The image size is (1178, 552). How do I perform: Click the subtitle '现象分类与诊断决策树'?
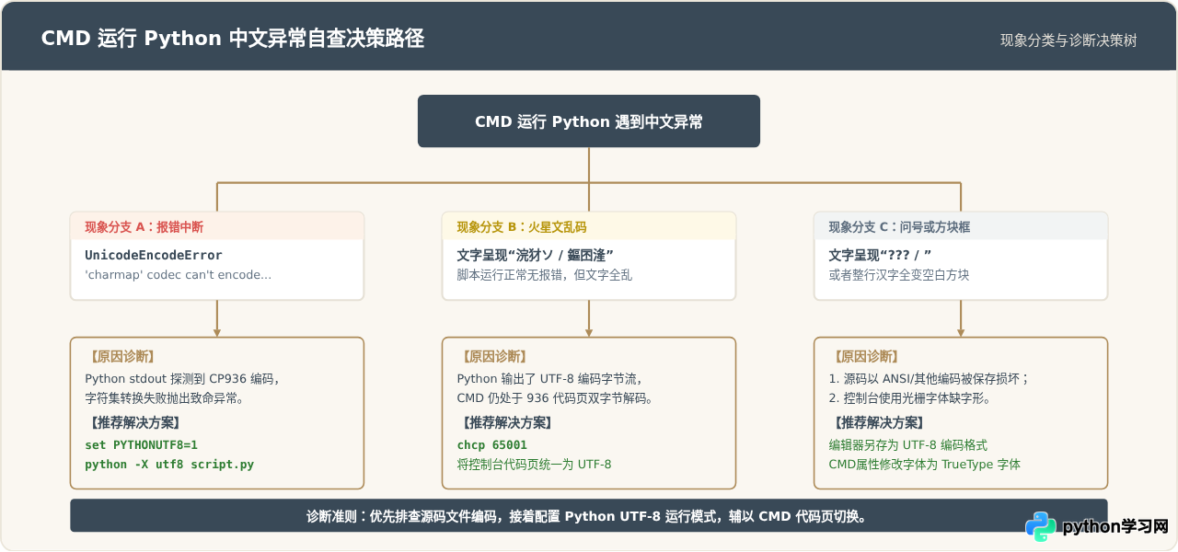point(1068,40)
